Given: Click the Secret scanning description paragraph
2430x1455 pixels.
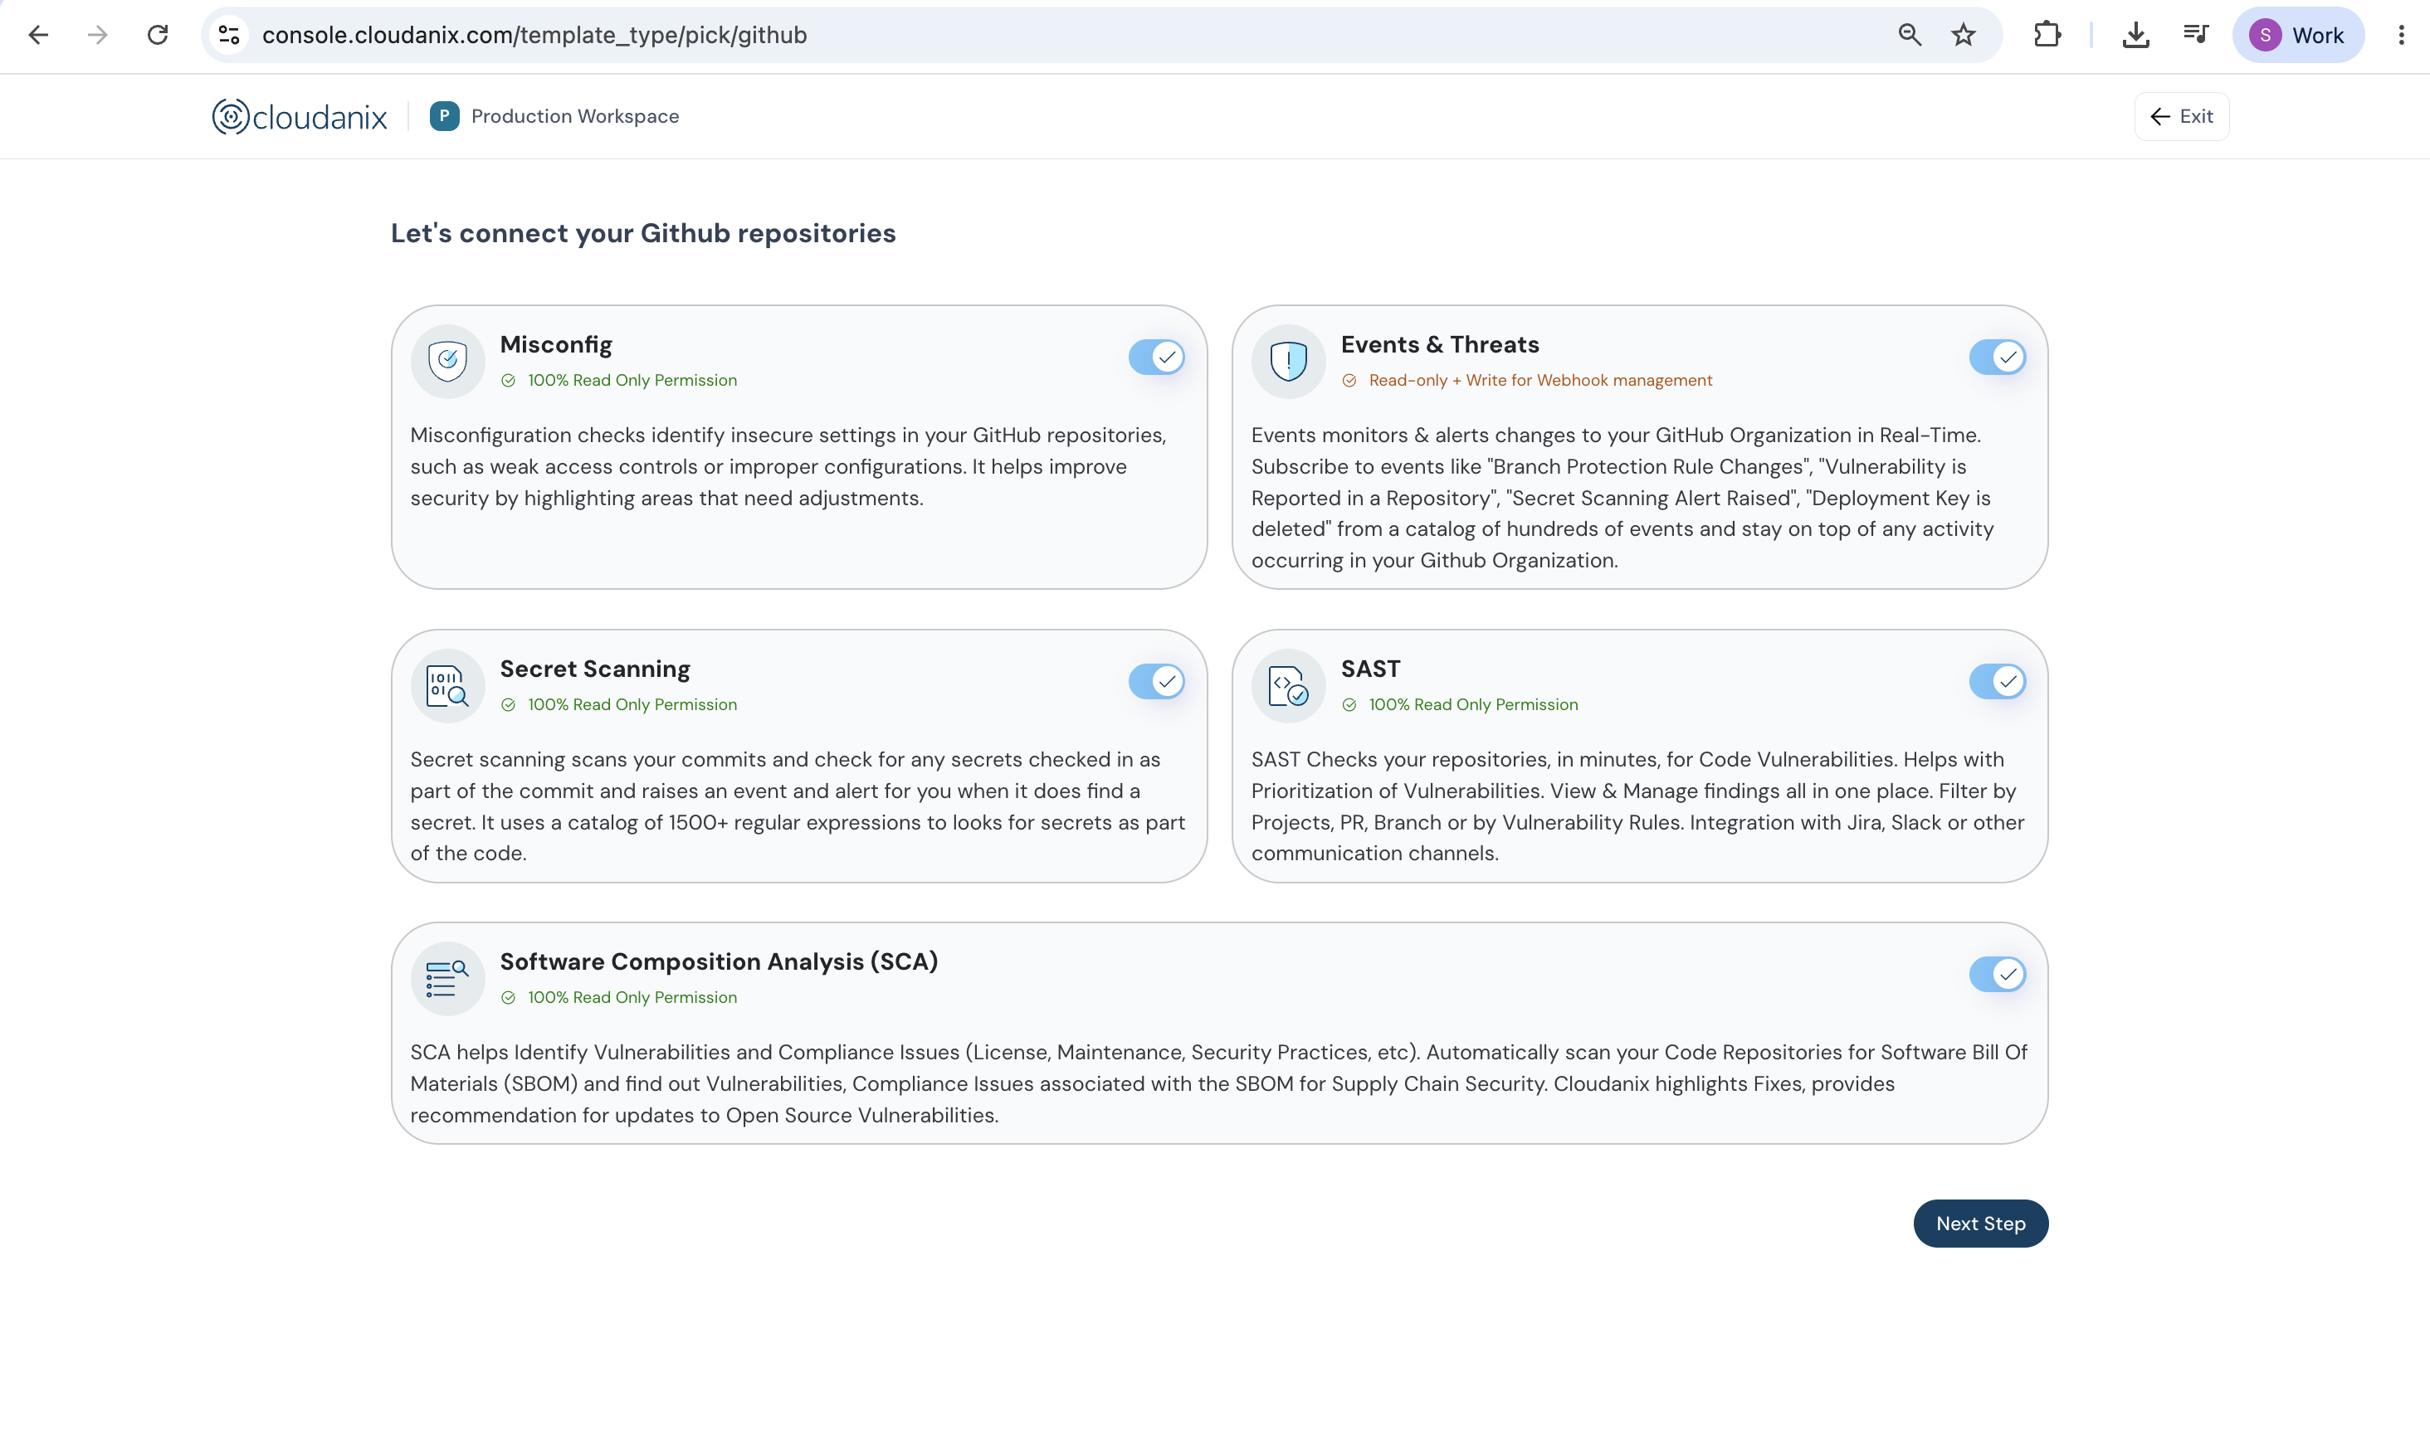Looking at the screenshot, I should coord(798,806).
